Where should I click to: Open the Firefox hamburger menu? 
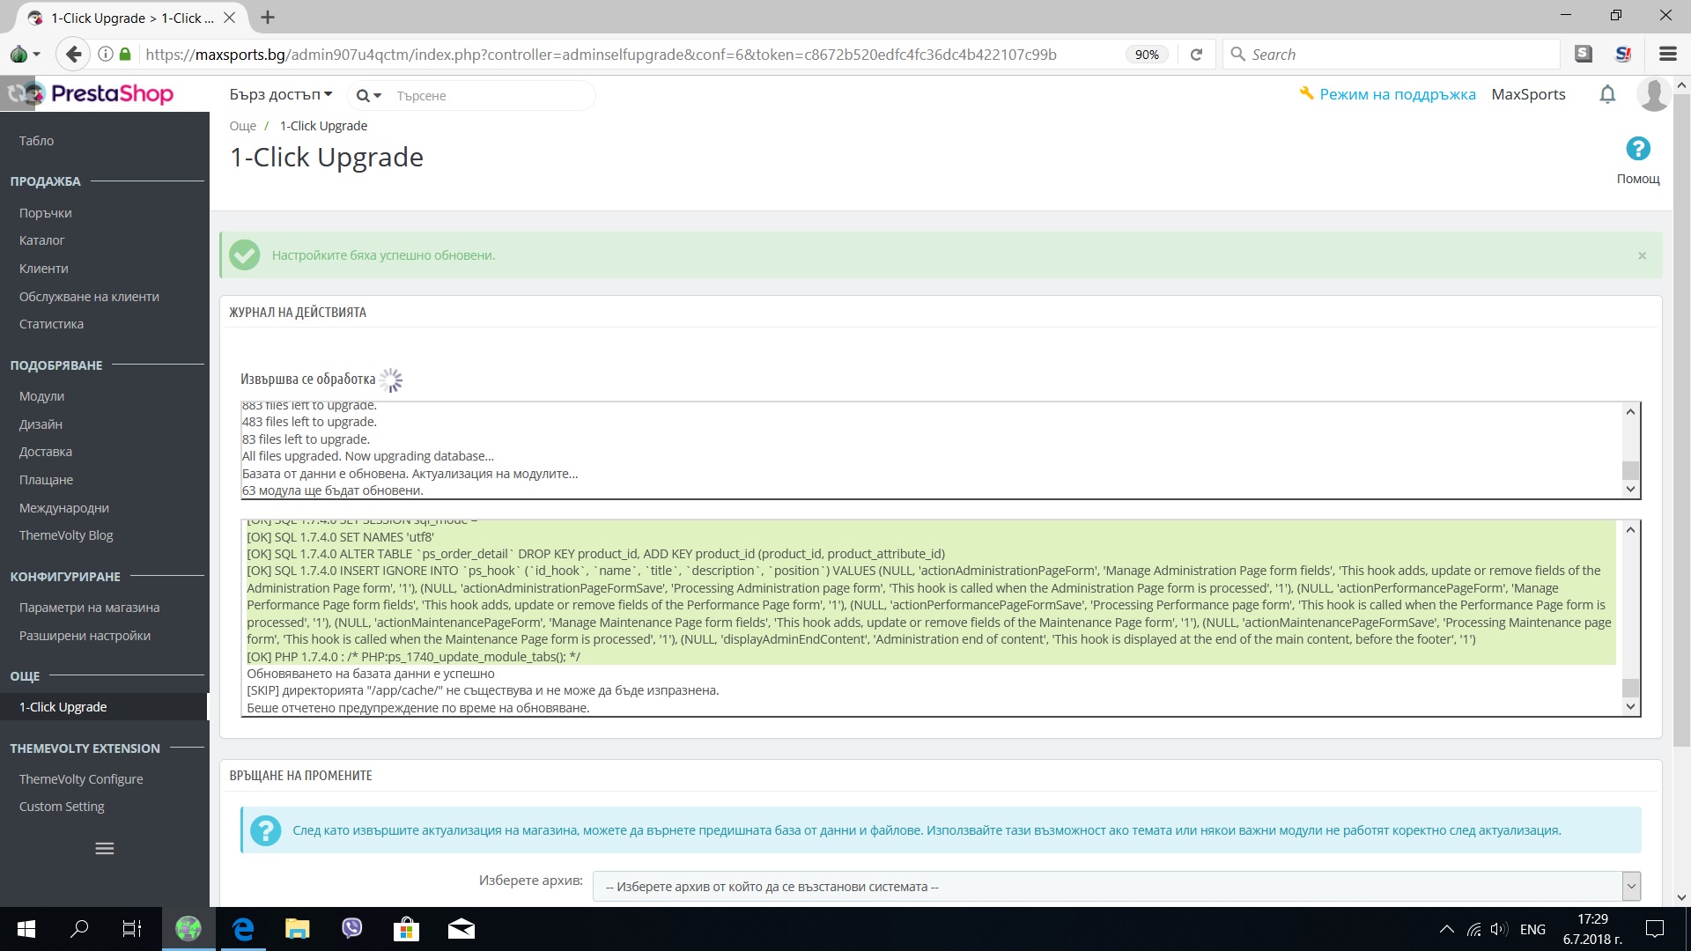[x=1667, y=55]
